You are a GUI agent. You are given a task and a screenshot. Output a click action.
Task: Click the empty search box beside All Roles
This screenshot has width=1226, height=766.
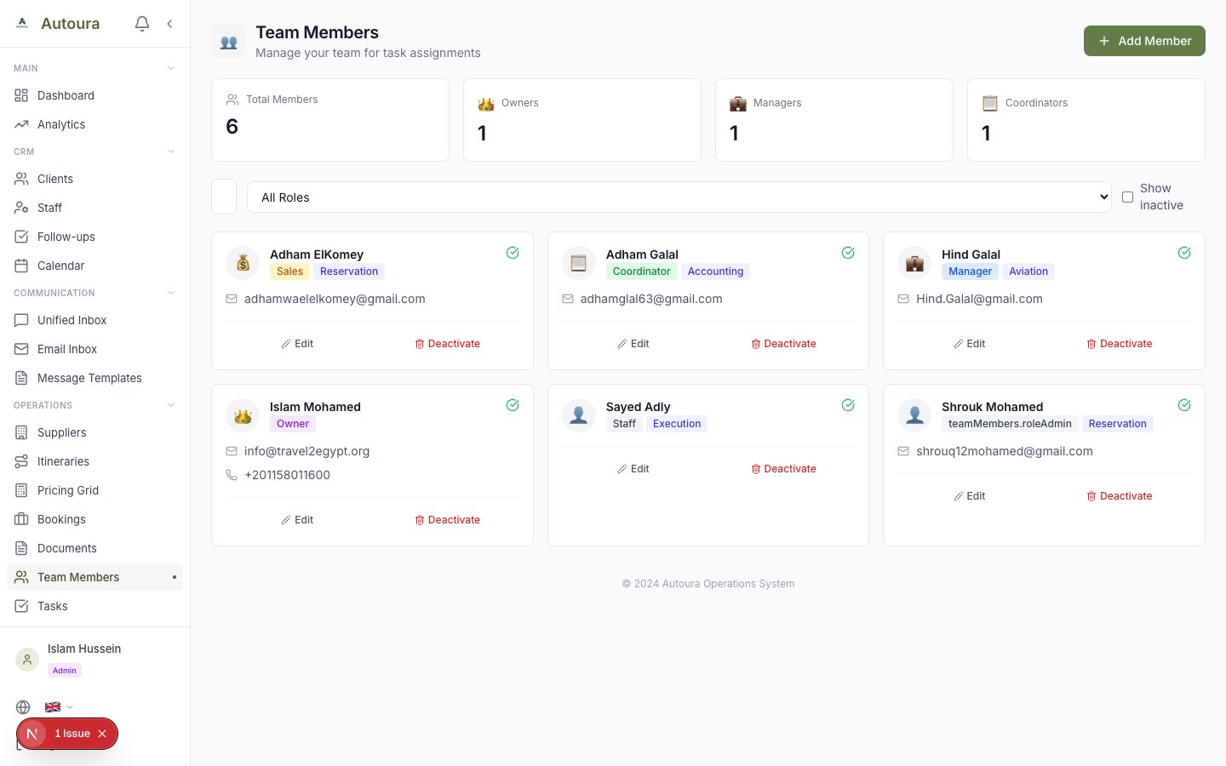pos(224,197)
